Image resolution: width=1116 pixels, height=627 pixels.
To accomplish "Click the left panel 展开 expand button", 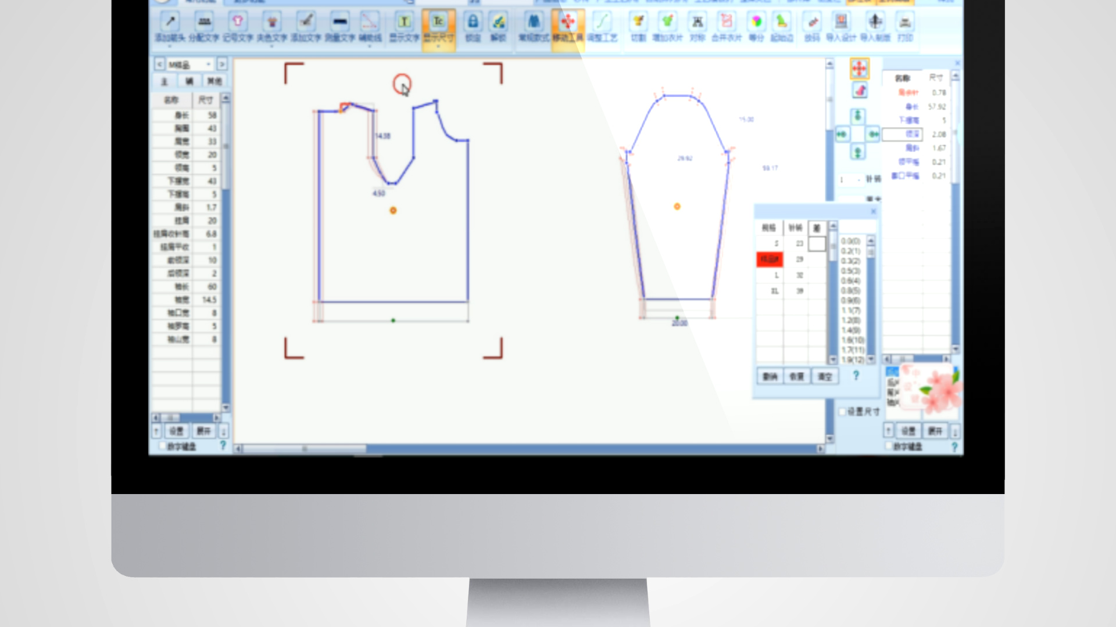I will (x=203, y=431).
